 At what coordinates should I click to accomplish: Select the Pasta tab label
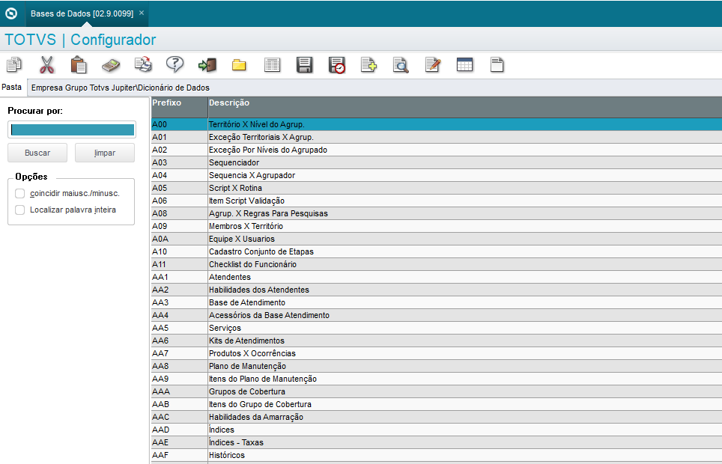pyautogui.click(x=12, y=87)
